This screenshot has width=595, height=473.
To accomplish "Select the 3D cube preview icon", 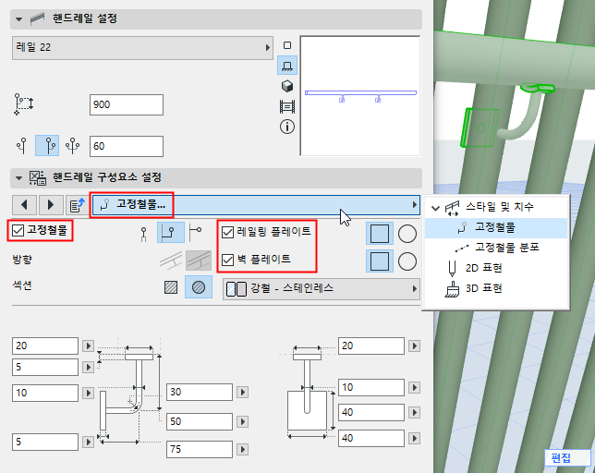I will [x=287, y=87].
